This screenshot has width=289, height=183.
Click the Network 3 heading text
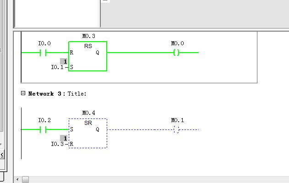tap(44, 94)
